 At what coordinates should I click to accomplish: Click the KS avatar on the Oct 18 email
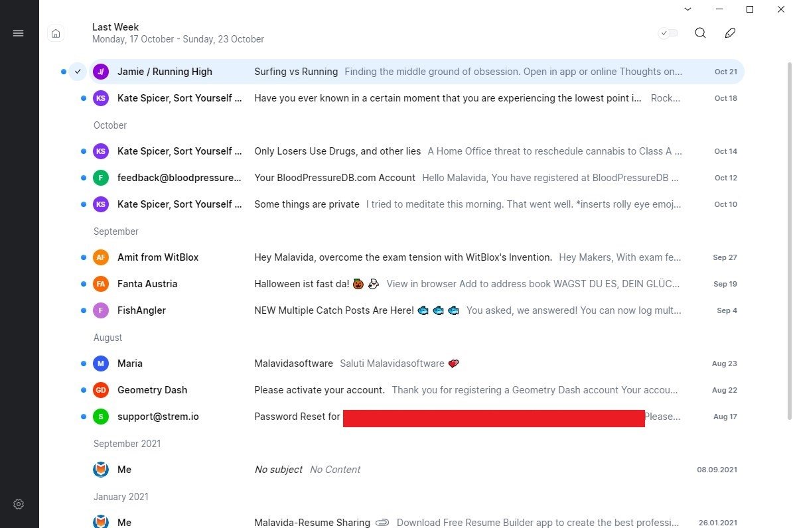[x=101, y=98]
